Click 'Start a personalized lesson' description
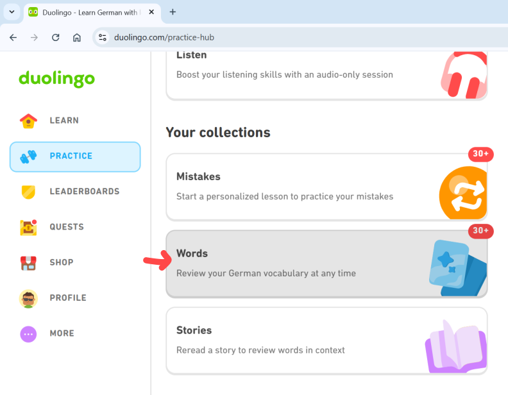The height and width of the screenshot is (395, 508). pyautogui.click(x=285, y=196)
